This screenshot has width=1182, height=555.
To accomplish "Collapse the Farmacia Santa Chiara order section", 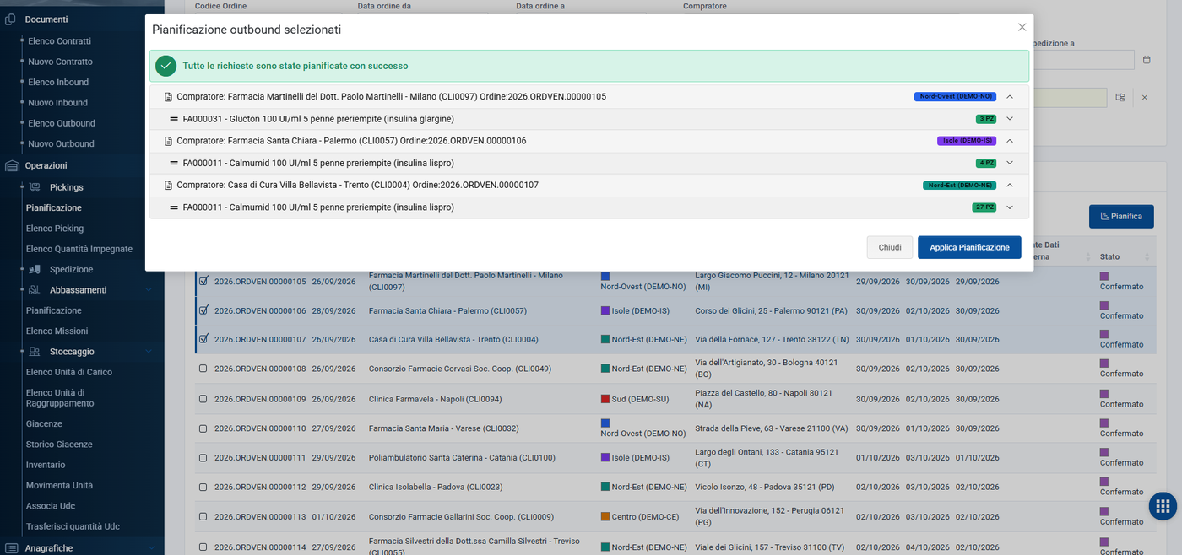I will click(1010, 141).
